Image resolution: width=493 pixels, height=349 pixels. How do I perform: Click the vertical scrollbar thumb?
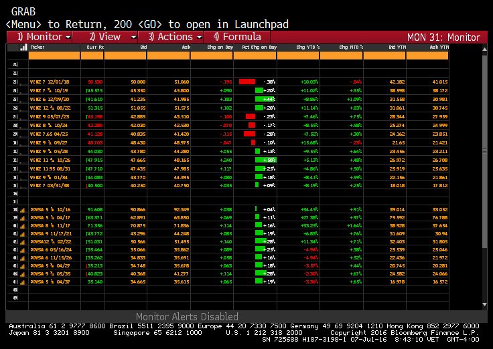click(x=484, y=152)
